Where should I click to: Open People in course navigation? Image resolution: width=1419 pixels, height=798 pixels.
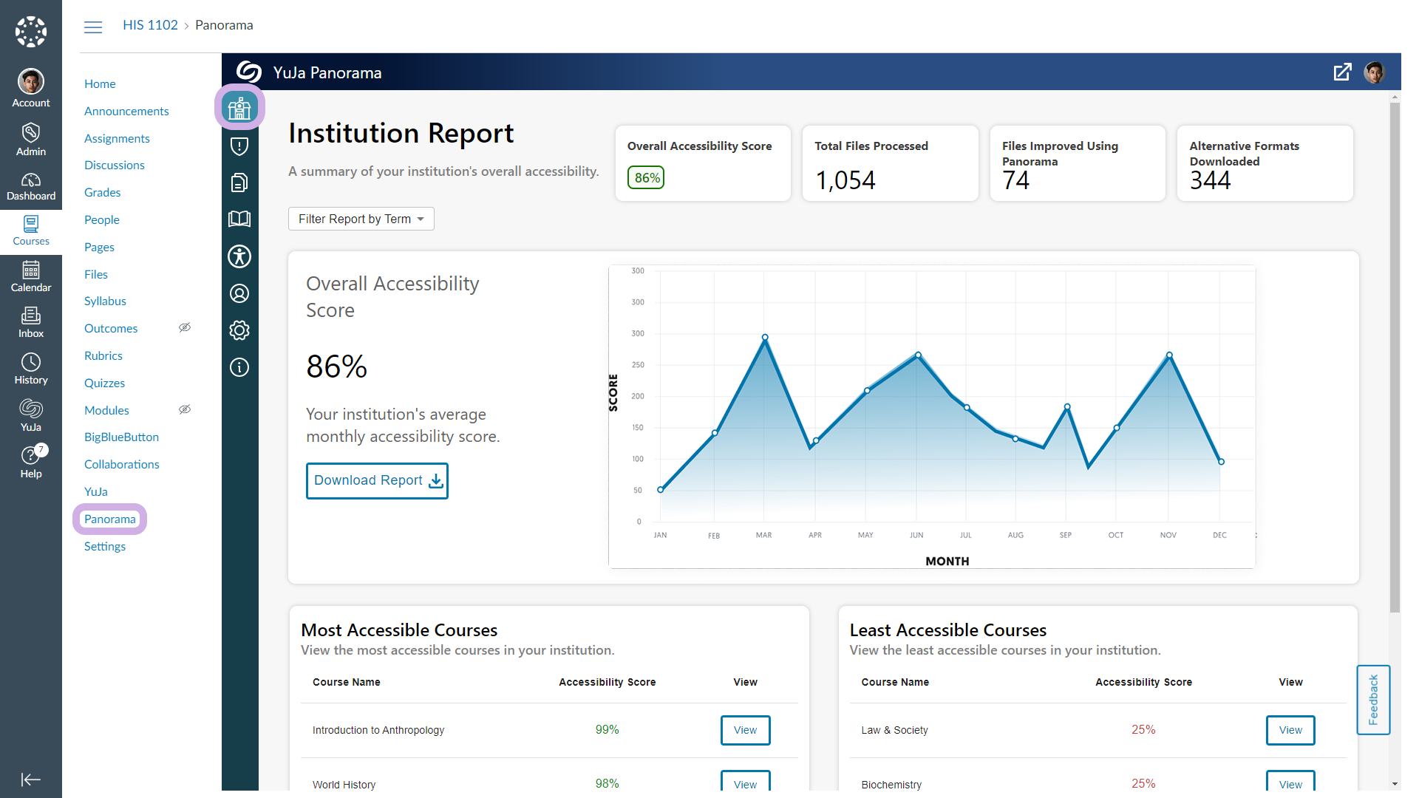pyautogui.click(x=102, y=219)
